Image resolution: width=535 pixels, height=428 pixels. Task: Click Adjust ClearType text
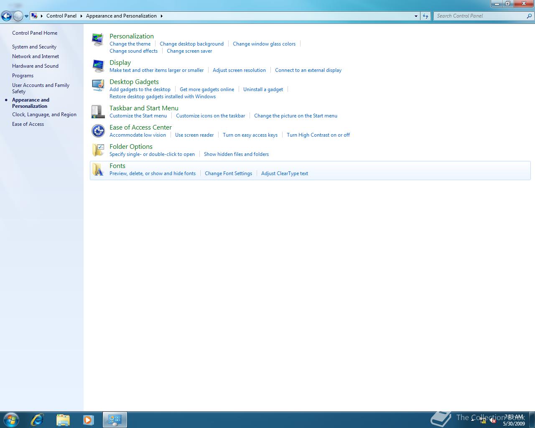[x=285, y=173]
